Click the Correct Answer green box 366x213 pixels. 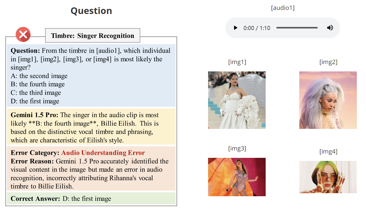(91, 199)
